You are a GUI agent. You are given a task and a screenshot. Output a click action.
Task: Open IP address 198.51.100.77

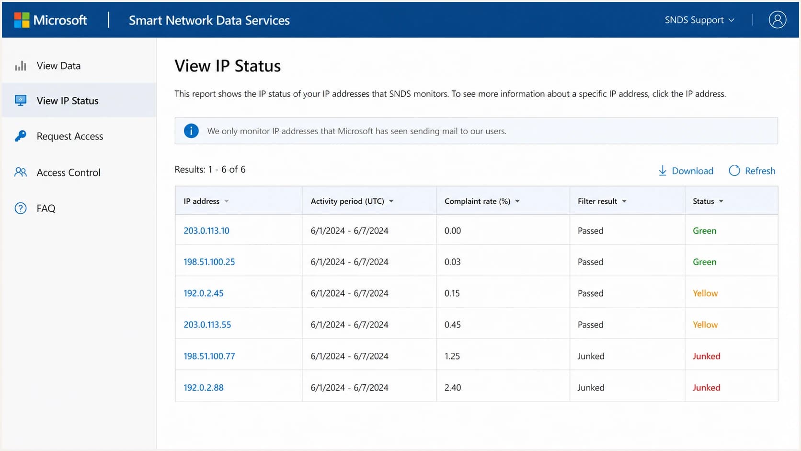pos(209,356)
